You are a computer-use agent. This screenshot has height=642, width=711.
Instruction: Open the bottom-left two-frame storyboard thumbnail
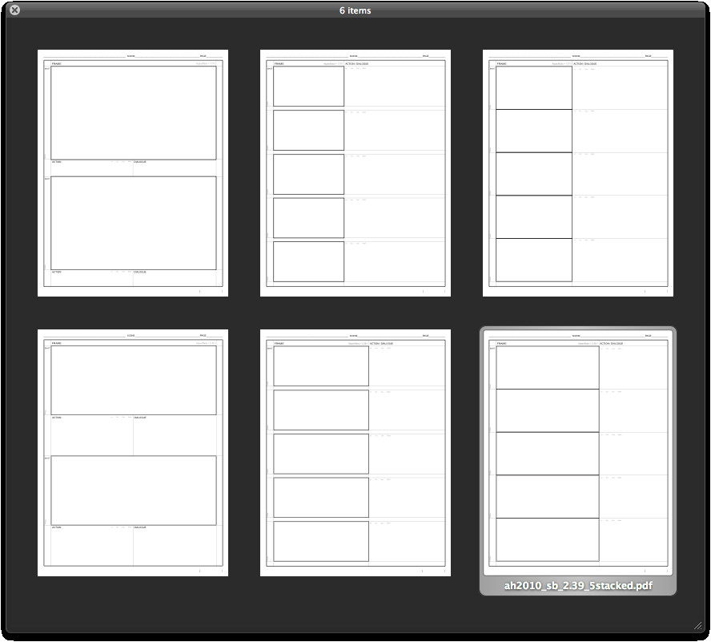(133, 452)
